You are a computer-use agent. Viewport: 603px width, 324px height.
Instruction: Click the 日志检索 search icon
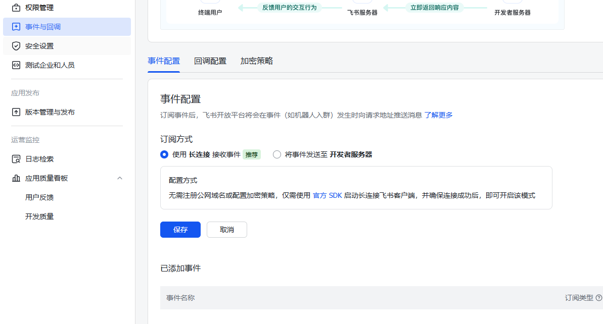[x=16, y=159]
